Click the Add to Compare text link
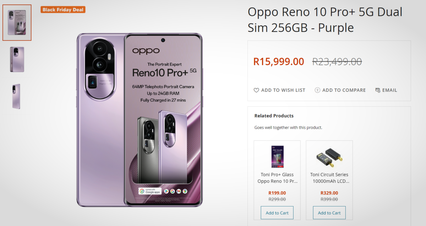This screenshot has width=426, height=226. 344,90
